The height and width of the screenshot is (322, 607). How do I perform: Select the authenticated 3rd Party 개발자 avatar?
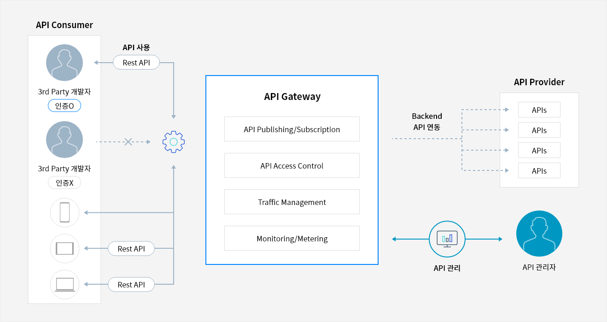click(x=64, y=62)
